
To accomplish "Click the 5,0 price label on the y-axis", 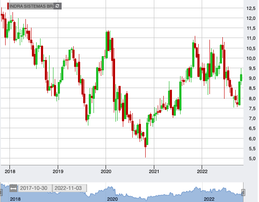I will click(x=252, y=158).
